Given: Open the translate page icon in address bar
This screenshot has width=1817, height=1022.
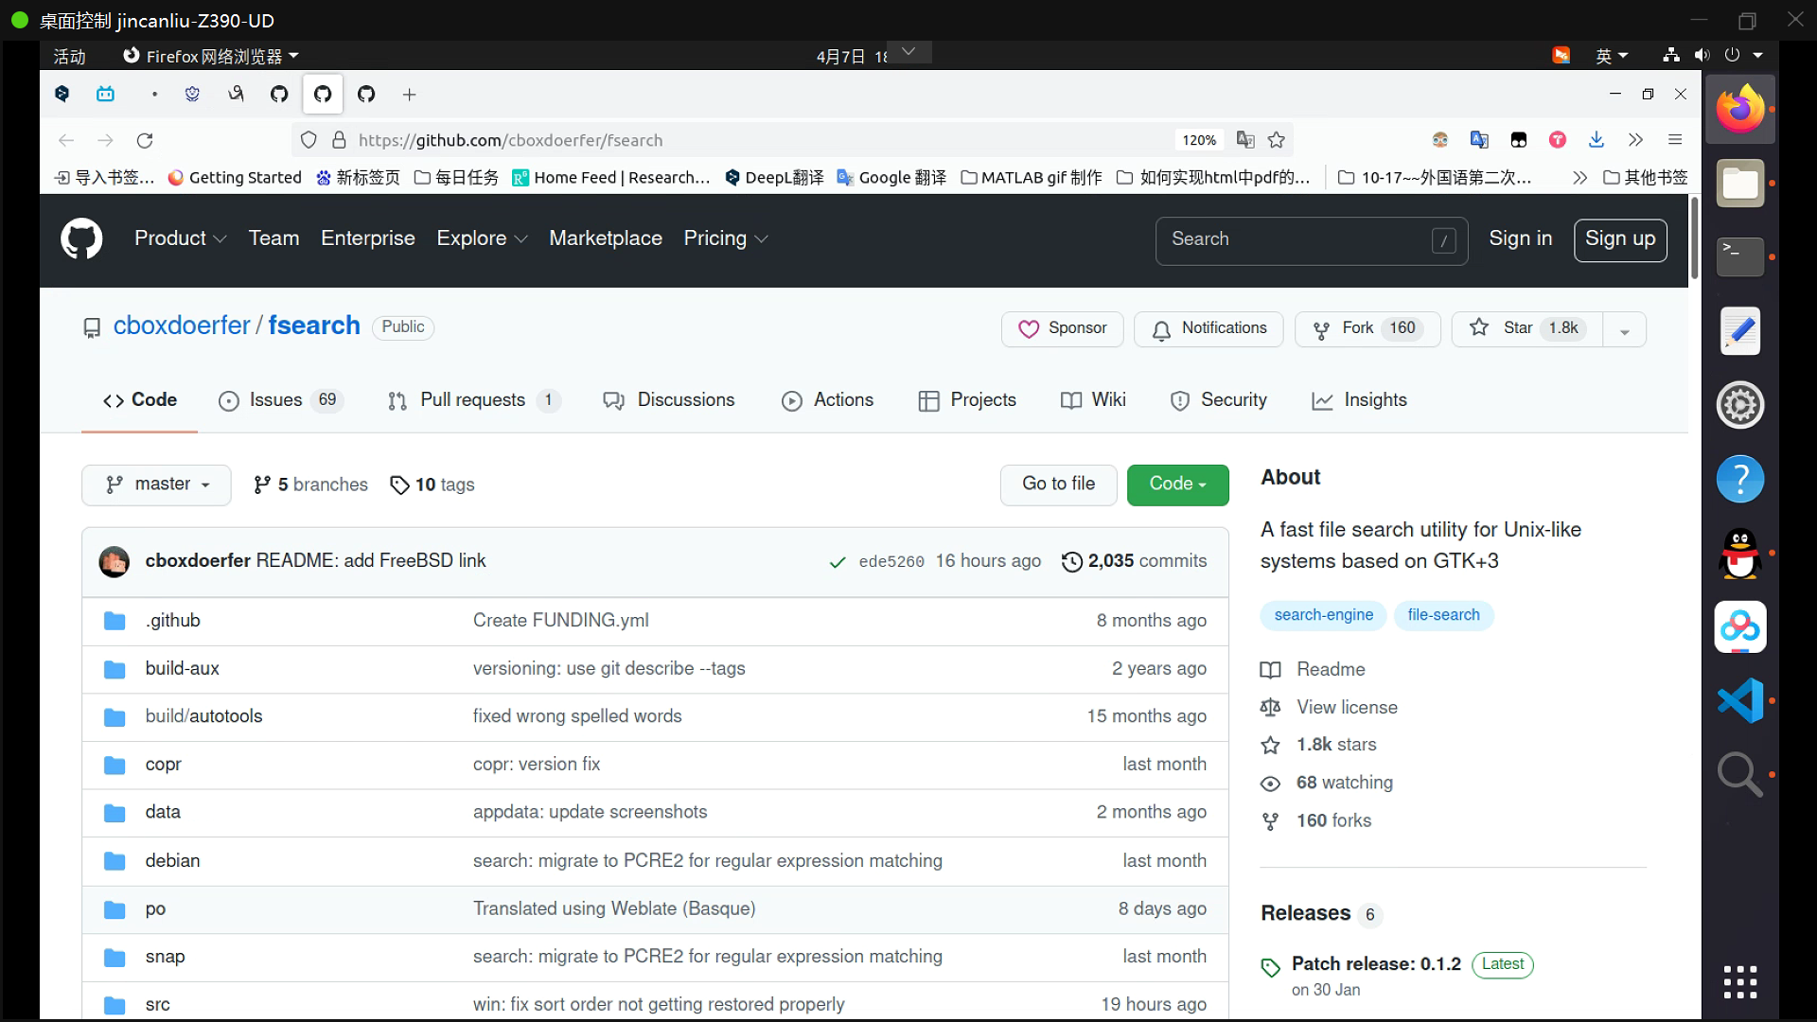Looking at the screenshot, I should click(1245, 140).
